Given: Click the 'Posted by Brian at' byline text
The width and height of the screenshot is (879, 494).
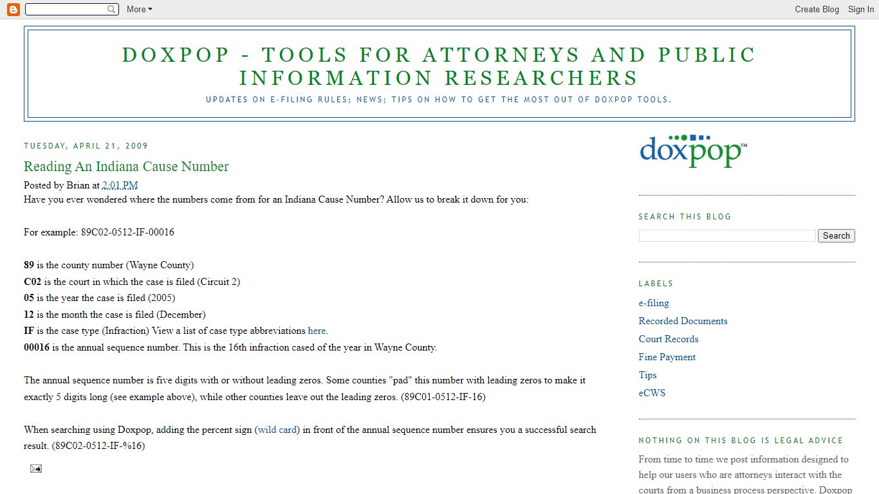Looking at the screenshot, I should [x=62, y=185].
